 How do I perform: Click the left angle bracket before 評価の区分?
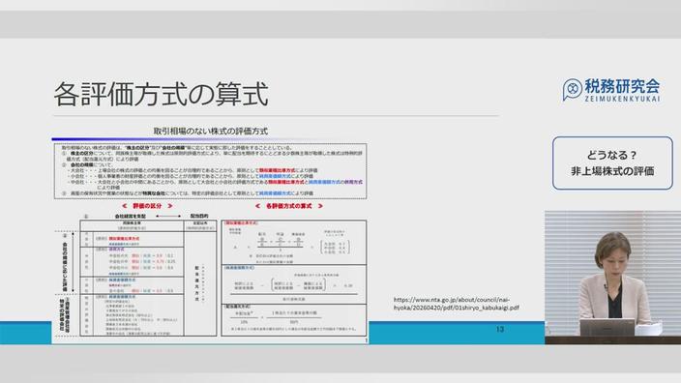click(x=125, y=206)
